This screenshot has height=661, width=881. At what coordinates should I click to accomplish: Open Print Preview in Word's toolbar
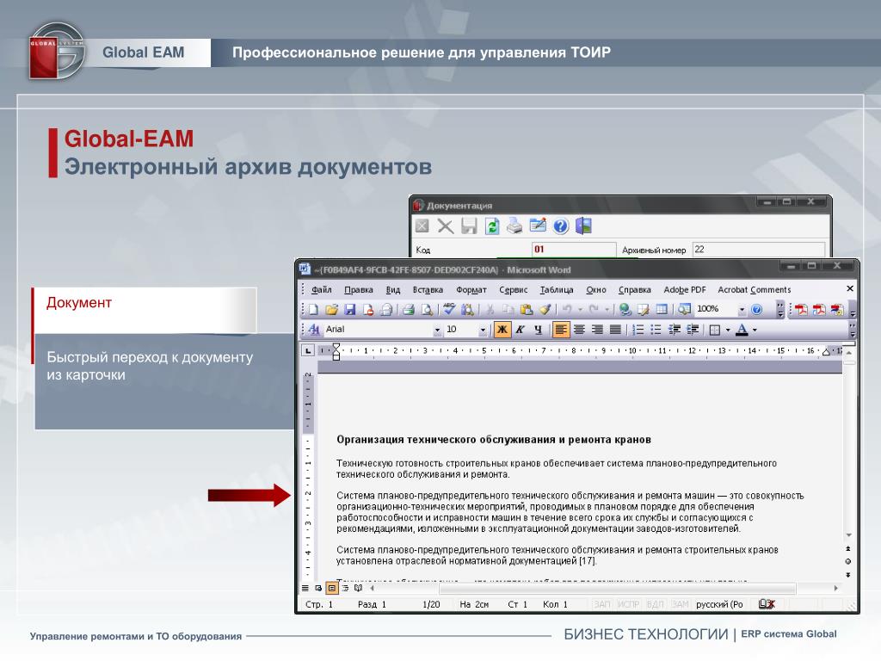[x=427, y=309]
